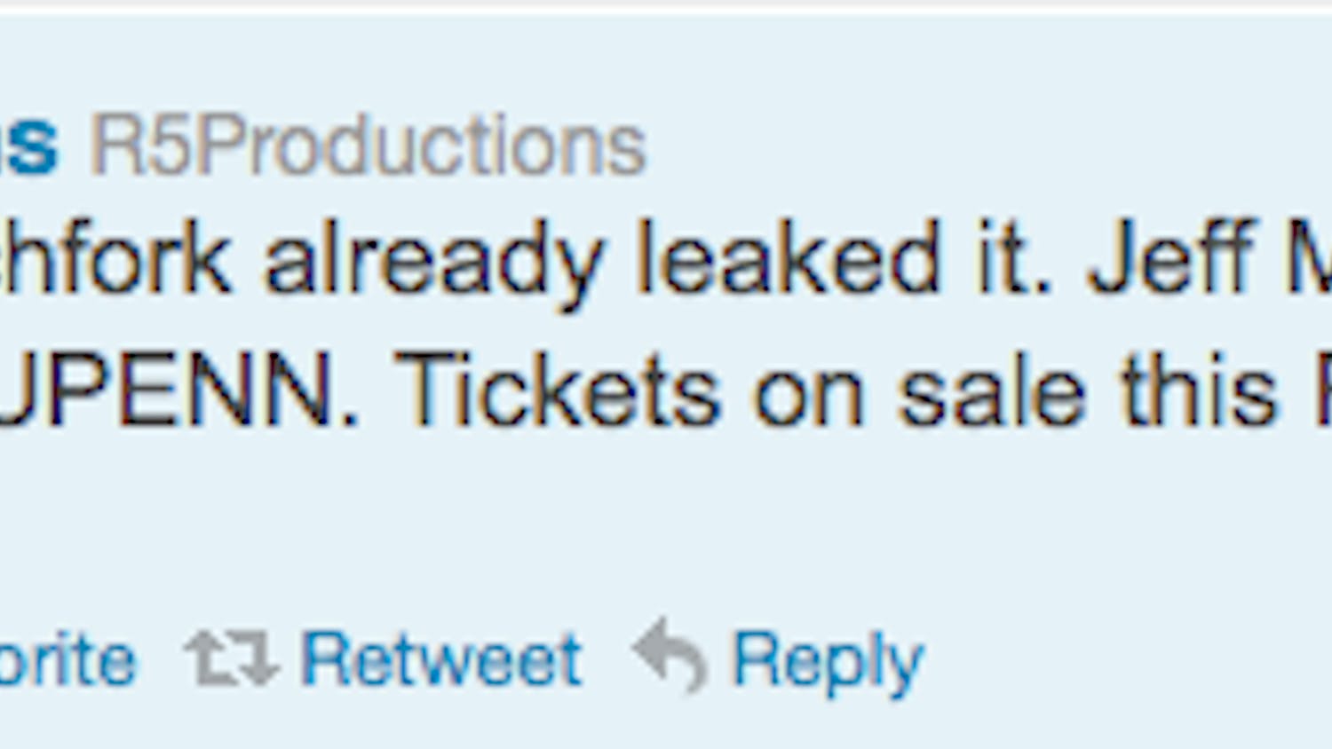Click the Reply arrow icon
Viewport: 1332px width, 749px height.
(670, 655)
